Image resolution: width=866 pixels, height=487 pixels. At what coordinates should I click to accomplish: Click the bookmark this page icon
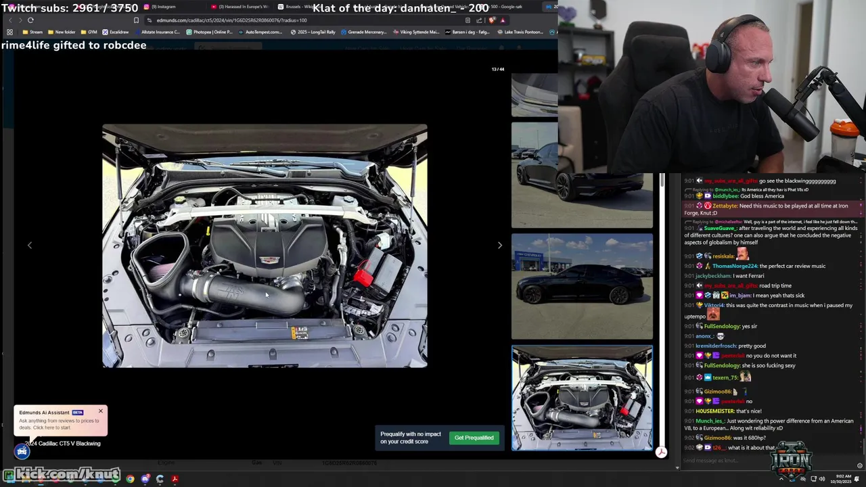pyautogui.click(x=136, y=20)
